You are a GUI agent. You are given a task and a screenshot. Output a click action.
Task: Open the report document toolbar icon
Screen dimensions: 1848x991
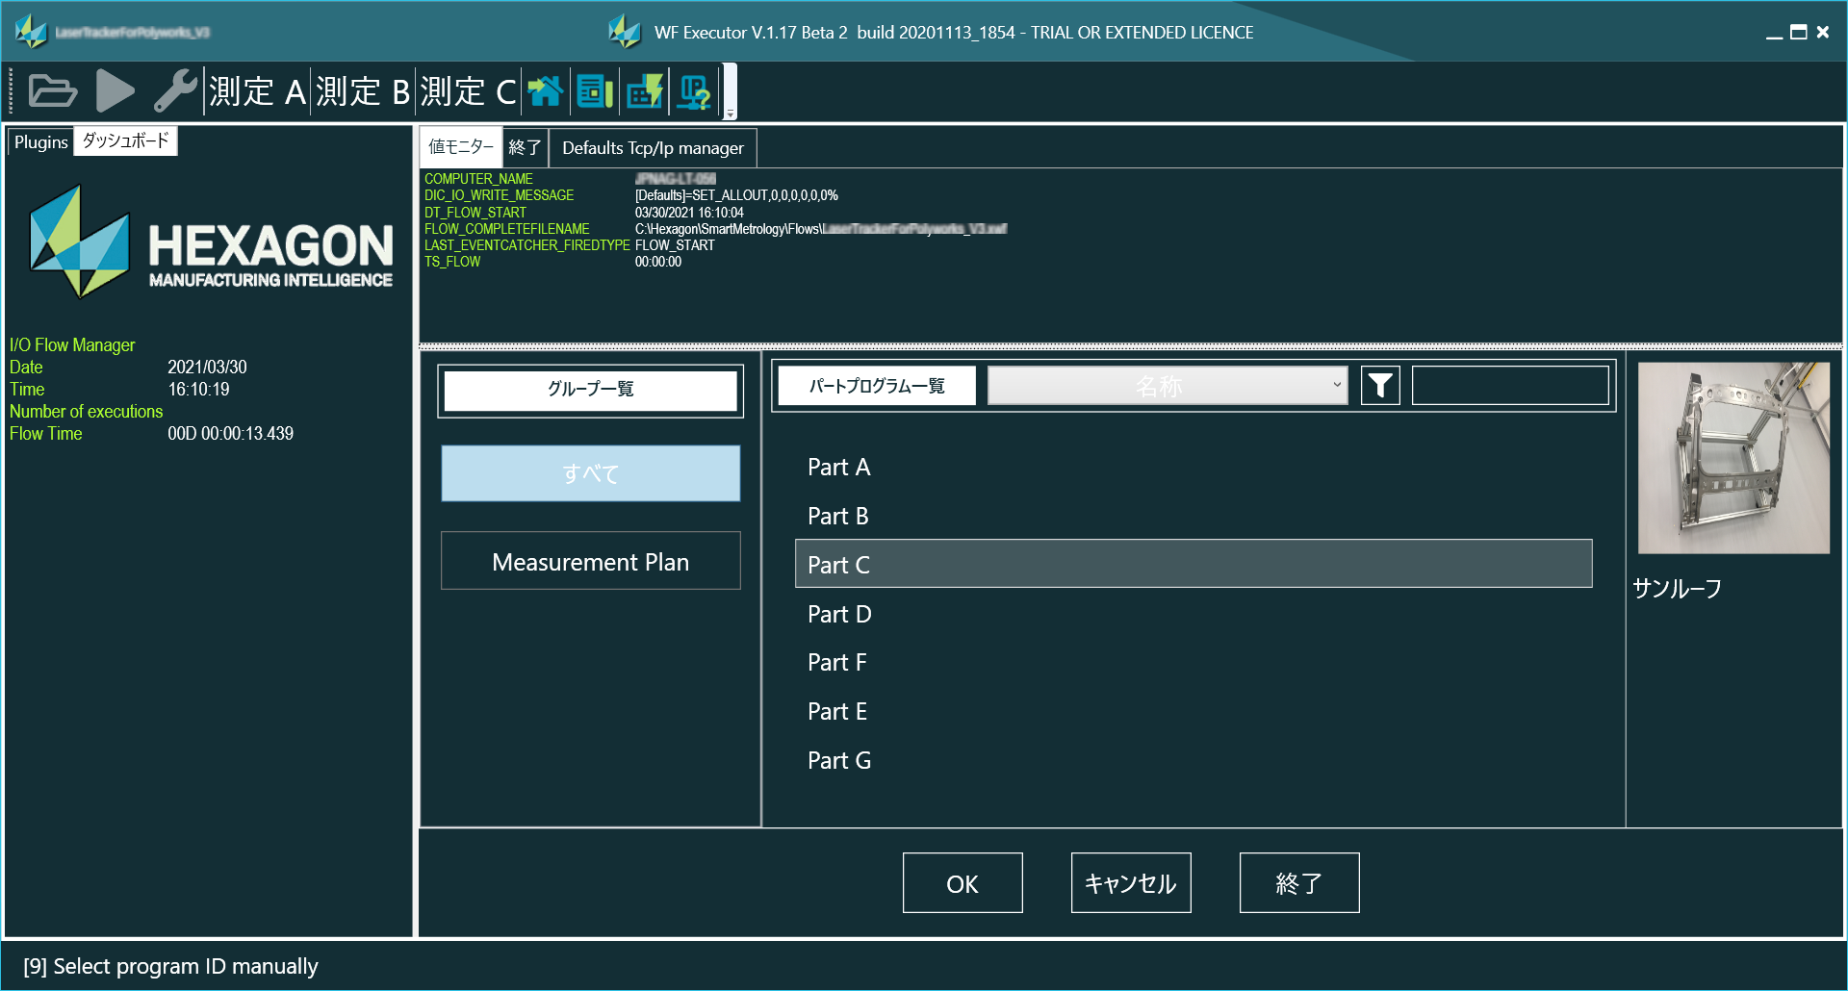pos(595,91)
